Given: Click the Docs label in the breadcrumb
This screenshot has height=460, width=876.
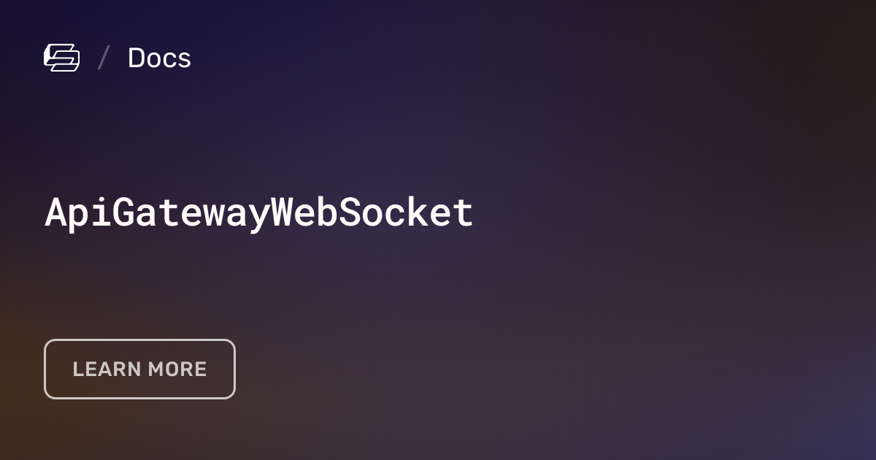Looking at the screenshot, I should click(159, 58).
